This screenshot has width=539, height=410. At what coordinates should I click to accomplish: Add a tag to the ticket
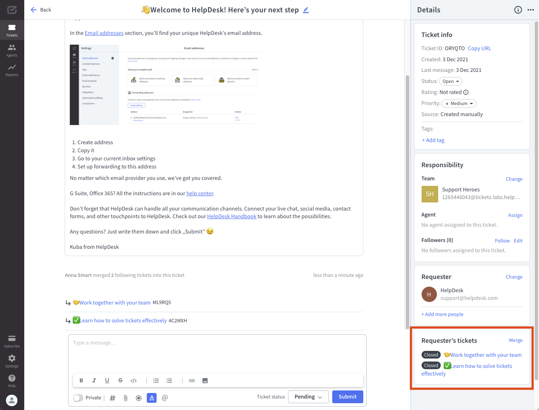[433, 140]
